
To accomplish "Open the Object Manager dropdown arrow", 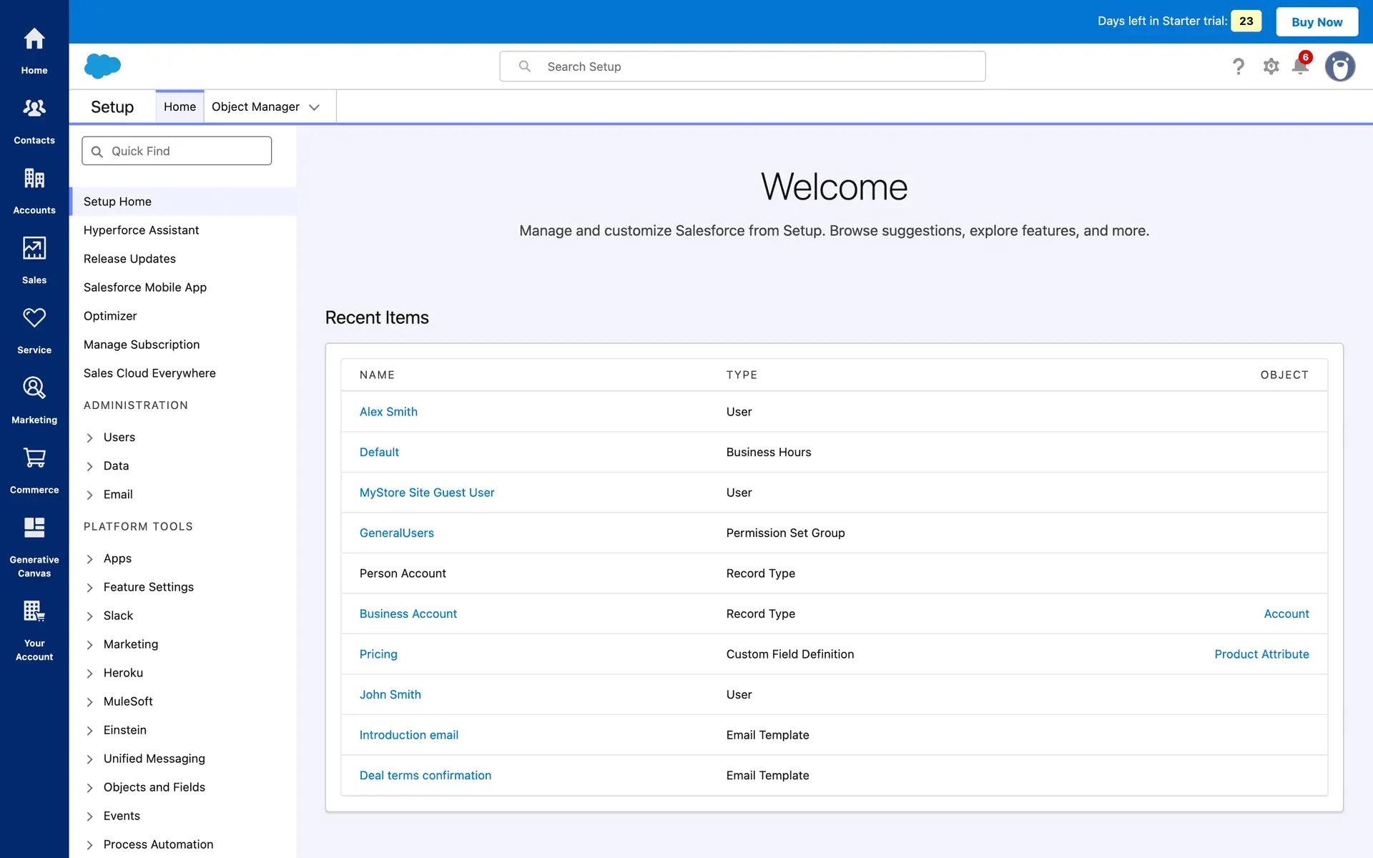I will click(314, 107).
